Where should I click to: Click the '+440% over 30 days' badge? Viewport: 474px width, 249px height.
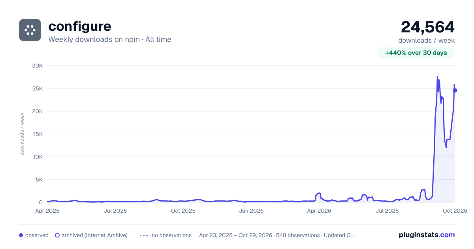416,53
